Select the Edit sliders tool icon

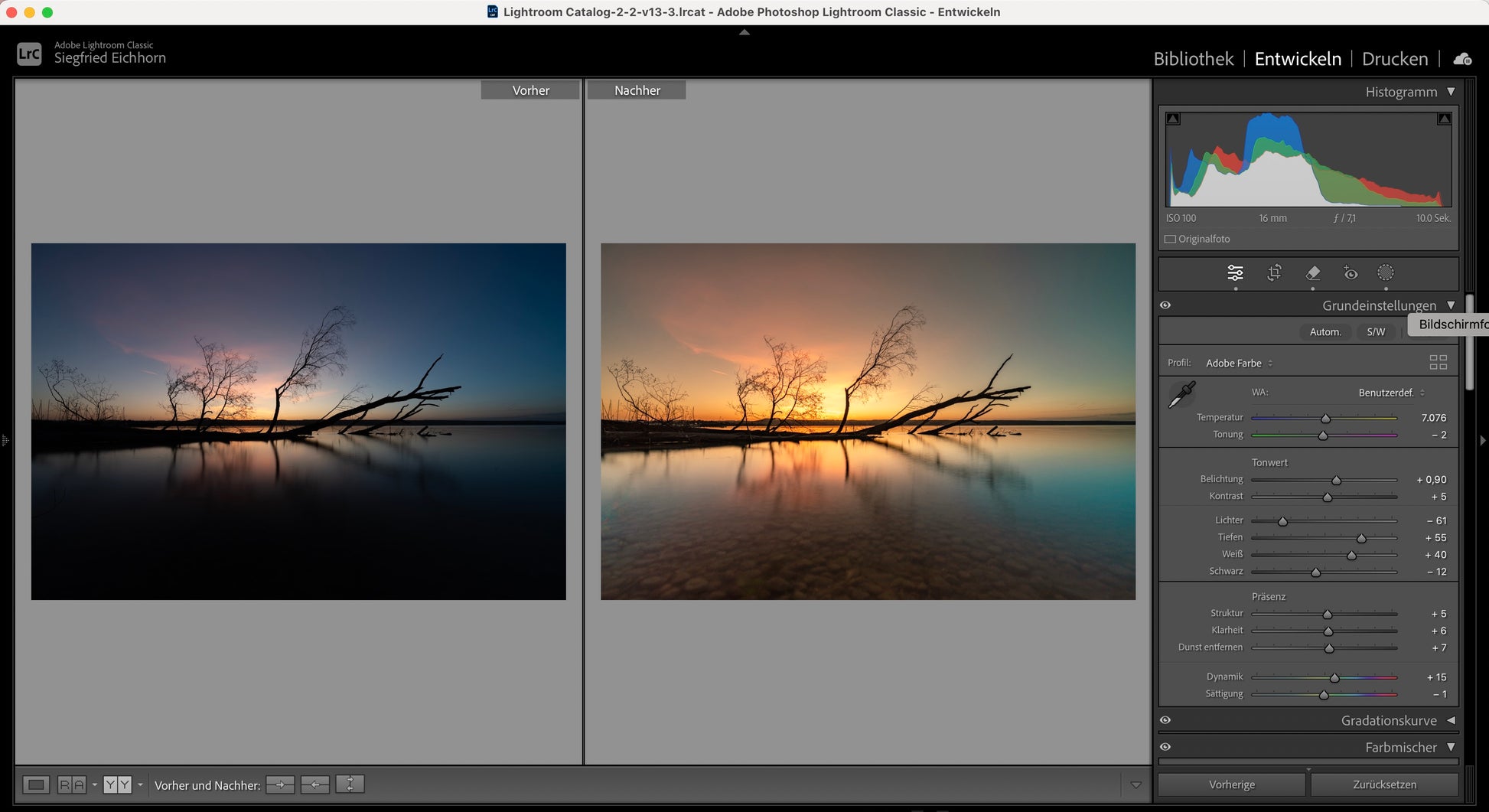pyautogui.click(x=1235, y=273)
